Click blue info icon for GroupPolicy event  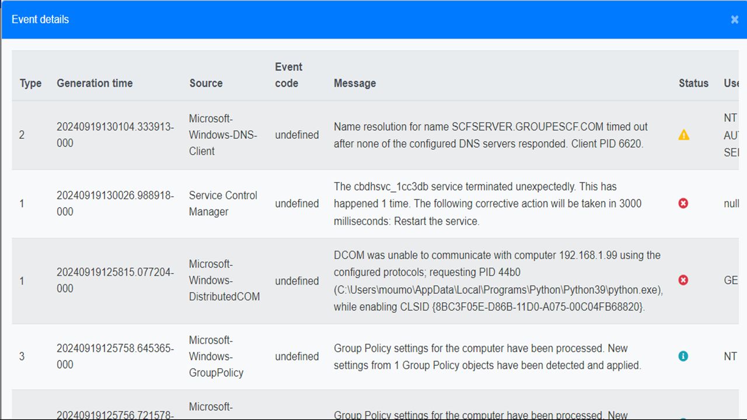pos(683,356)
